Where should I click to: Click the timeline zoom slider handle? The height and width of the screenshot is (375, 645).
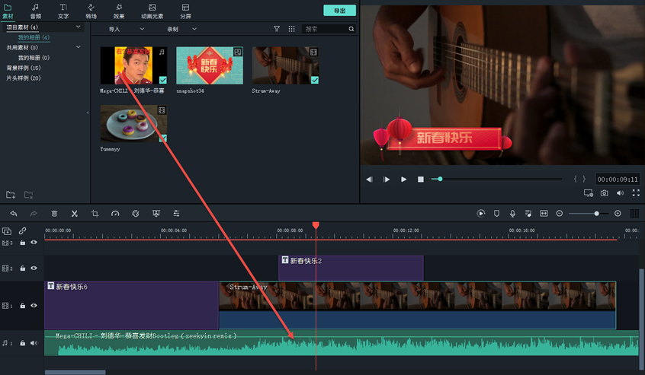[596, 214]
